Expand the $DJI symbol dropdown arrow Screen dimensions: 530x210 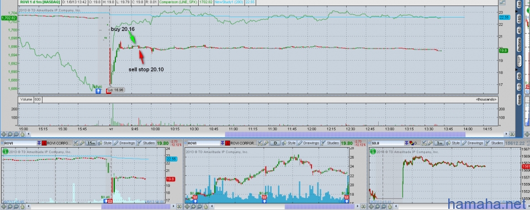(406, 143)
